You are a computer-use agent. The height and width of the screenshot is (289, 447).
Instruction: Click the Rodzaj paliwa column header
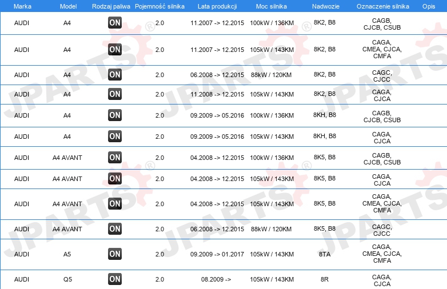pyautogui.click(x=111, y=6)
